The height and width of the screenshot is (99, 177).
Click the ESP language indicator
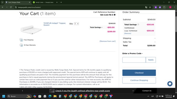(152, 96)
